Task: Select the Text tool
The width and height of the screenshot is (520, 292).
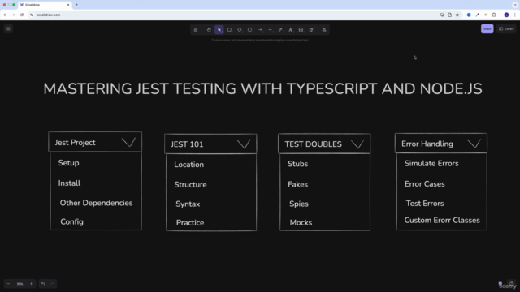Action: pyautogui.click(x=291, y=30)
